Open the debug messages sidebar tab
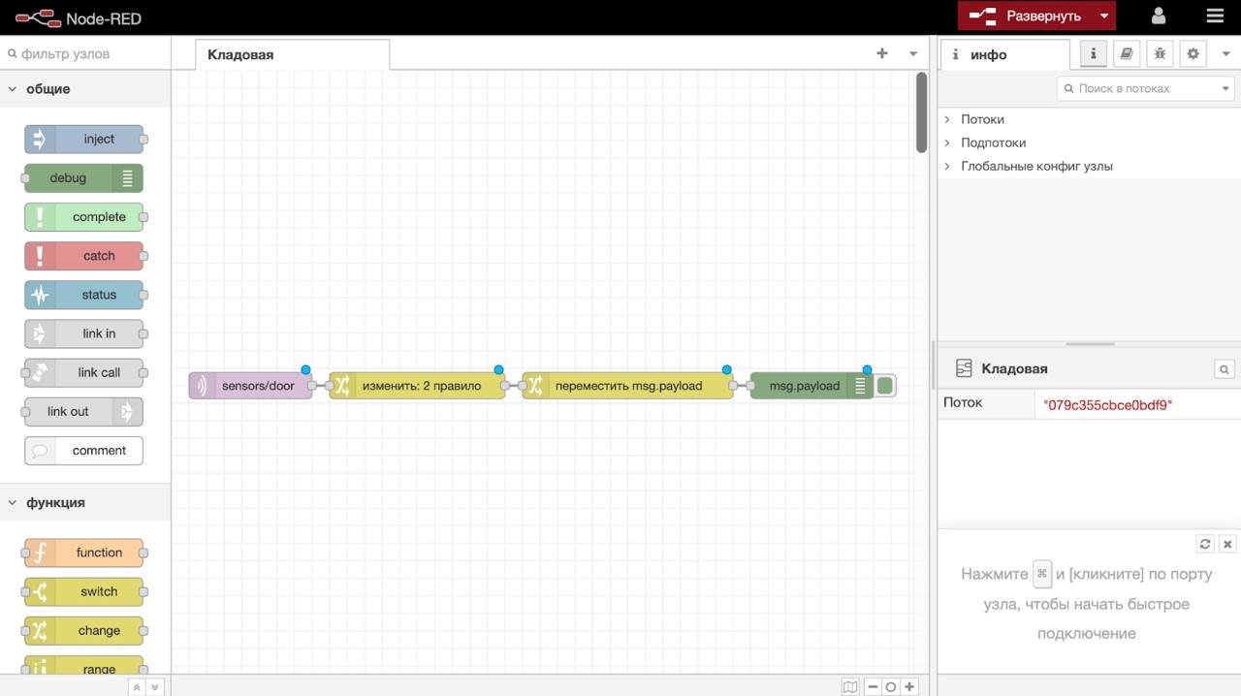This screenshot has width=1241, height=696. [1160, 54]
